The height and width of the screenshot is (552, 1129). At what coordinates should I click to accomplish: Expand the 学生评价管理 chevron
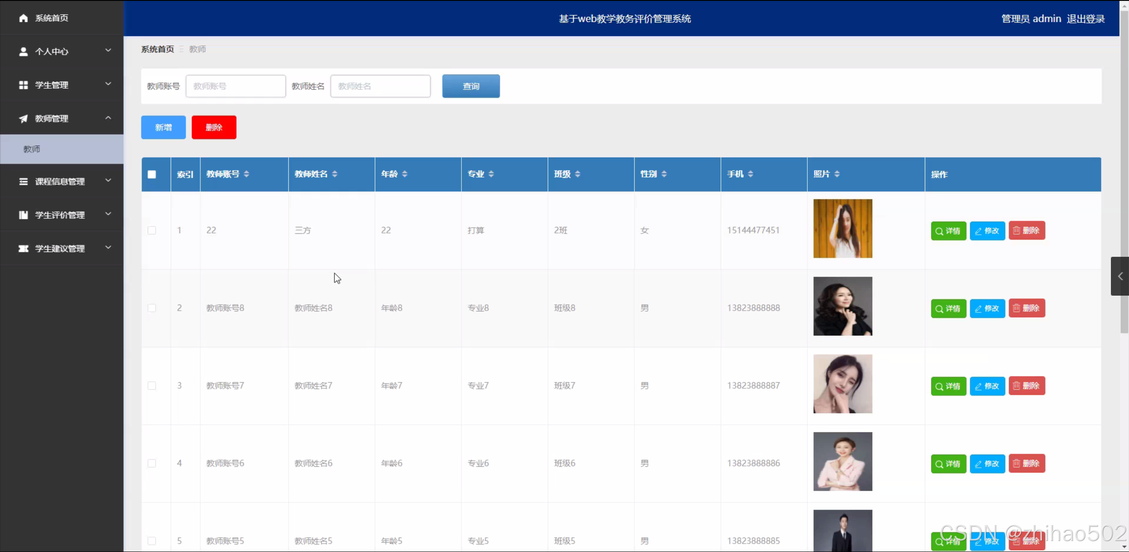[x=108, y=214]
